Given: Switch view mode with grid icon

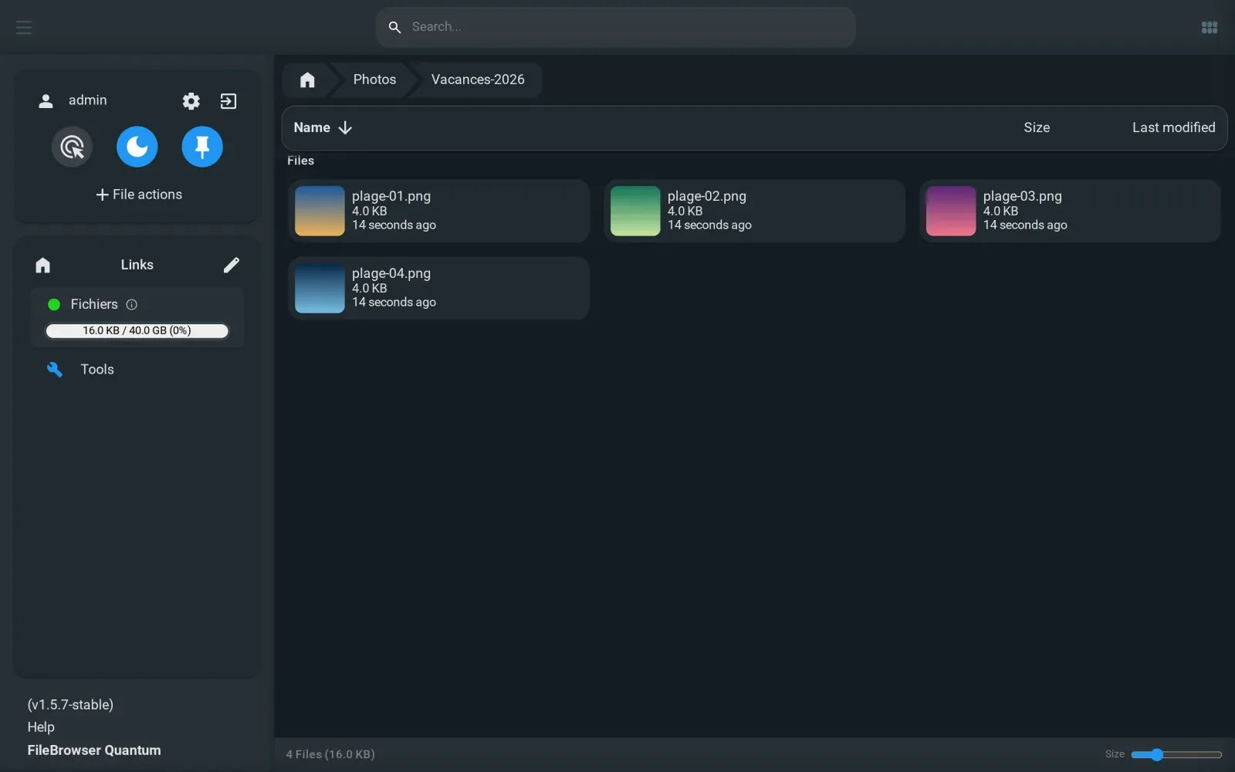Looking at the screenshot, I should pos(1210,28).
